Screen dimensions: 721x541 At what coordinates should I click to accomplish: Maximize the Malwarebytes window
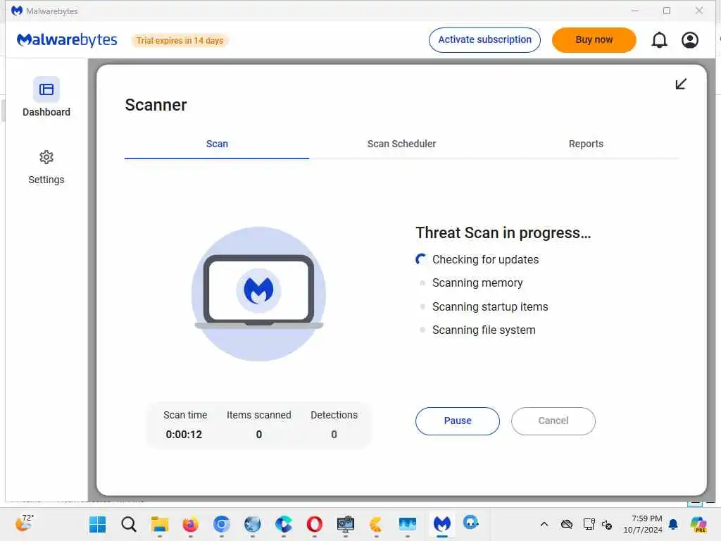(x=667, y=10)
